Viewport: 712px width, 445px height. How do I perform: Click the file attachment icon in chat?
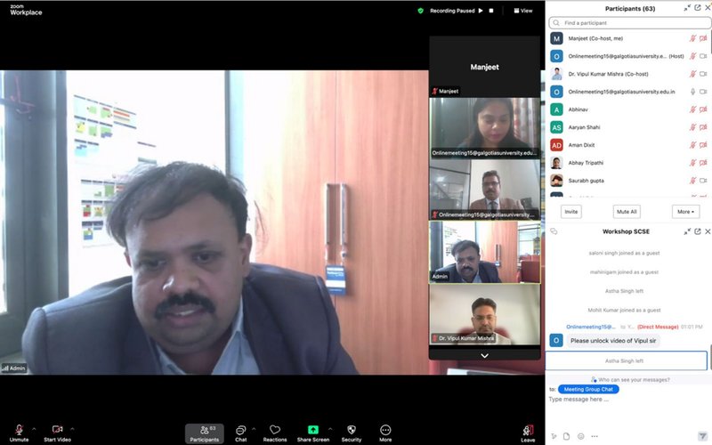566,436
